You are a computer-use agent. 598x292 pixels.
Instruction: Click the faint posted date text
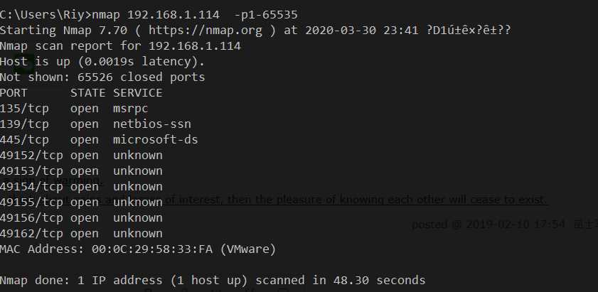[x=488, y=225]
